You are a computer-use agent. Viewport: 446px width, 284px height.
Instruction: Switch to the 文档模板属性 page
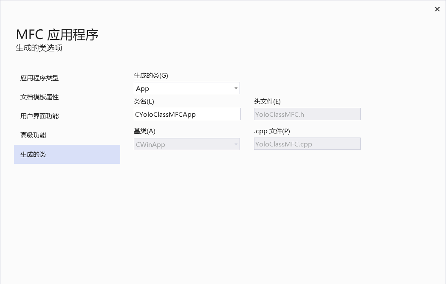pos(40,97)
